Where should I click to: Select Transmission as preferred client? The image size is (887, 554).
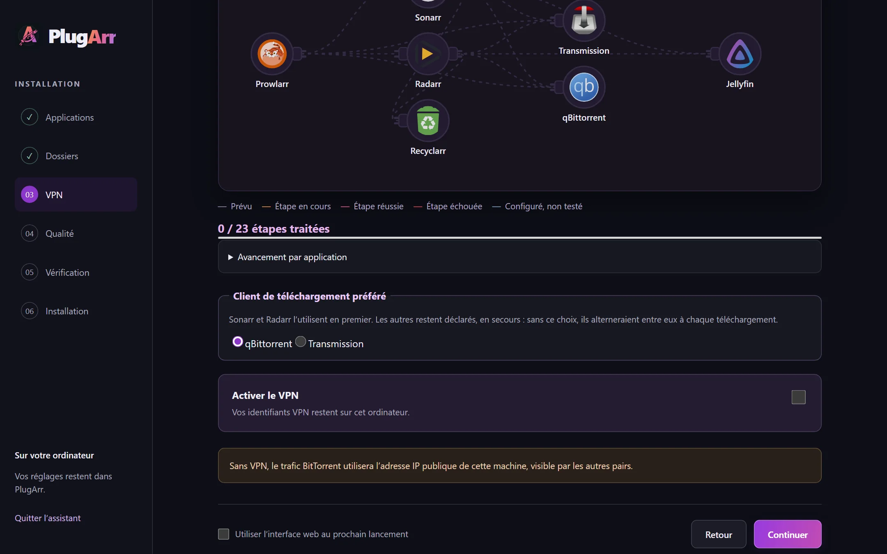[x=301, y=341]
